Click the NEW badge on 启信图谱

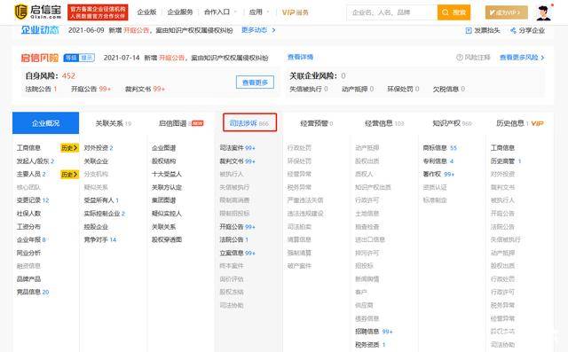coord(197,123)
